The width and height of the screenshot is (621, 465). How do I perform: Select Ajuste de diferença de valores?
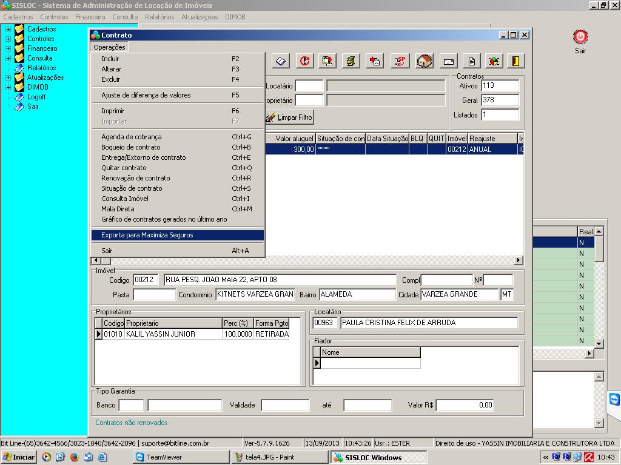[x=178, y=95]
